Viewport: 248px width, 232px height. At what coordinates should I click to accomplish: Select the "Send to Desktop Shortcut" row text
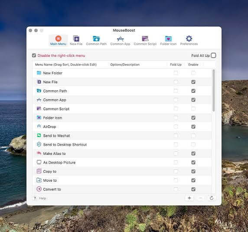[x=65, y=144]
